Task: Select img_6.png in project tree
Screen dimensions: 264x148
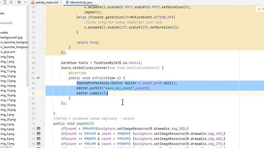Action: pyautogui.click(x=7, y=139)
